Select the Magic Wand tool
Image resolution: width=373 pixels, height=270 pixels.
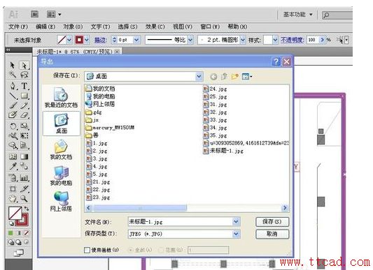tap(13, 75)
